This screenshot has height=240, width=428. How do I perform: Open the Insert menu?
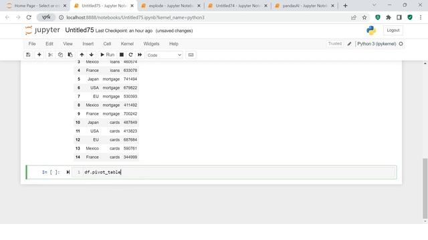pyautogui.click(x=88, y=44)
